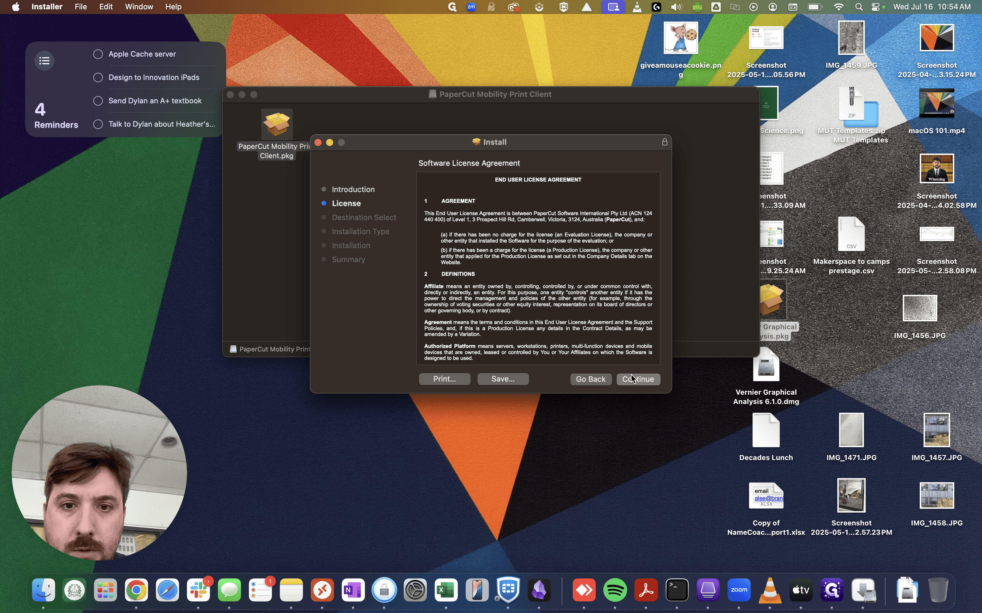This screenshot has width=982, height=613.
Task: Click the lock icon in the Install window
Action: pyautogui.click(x=665, y=142)
